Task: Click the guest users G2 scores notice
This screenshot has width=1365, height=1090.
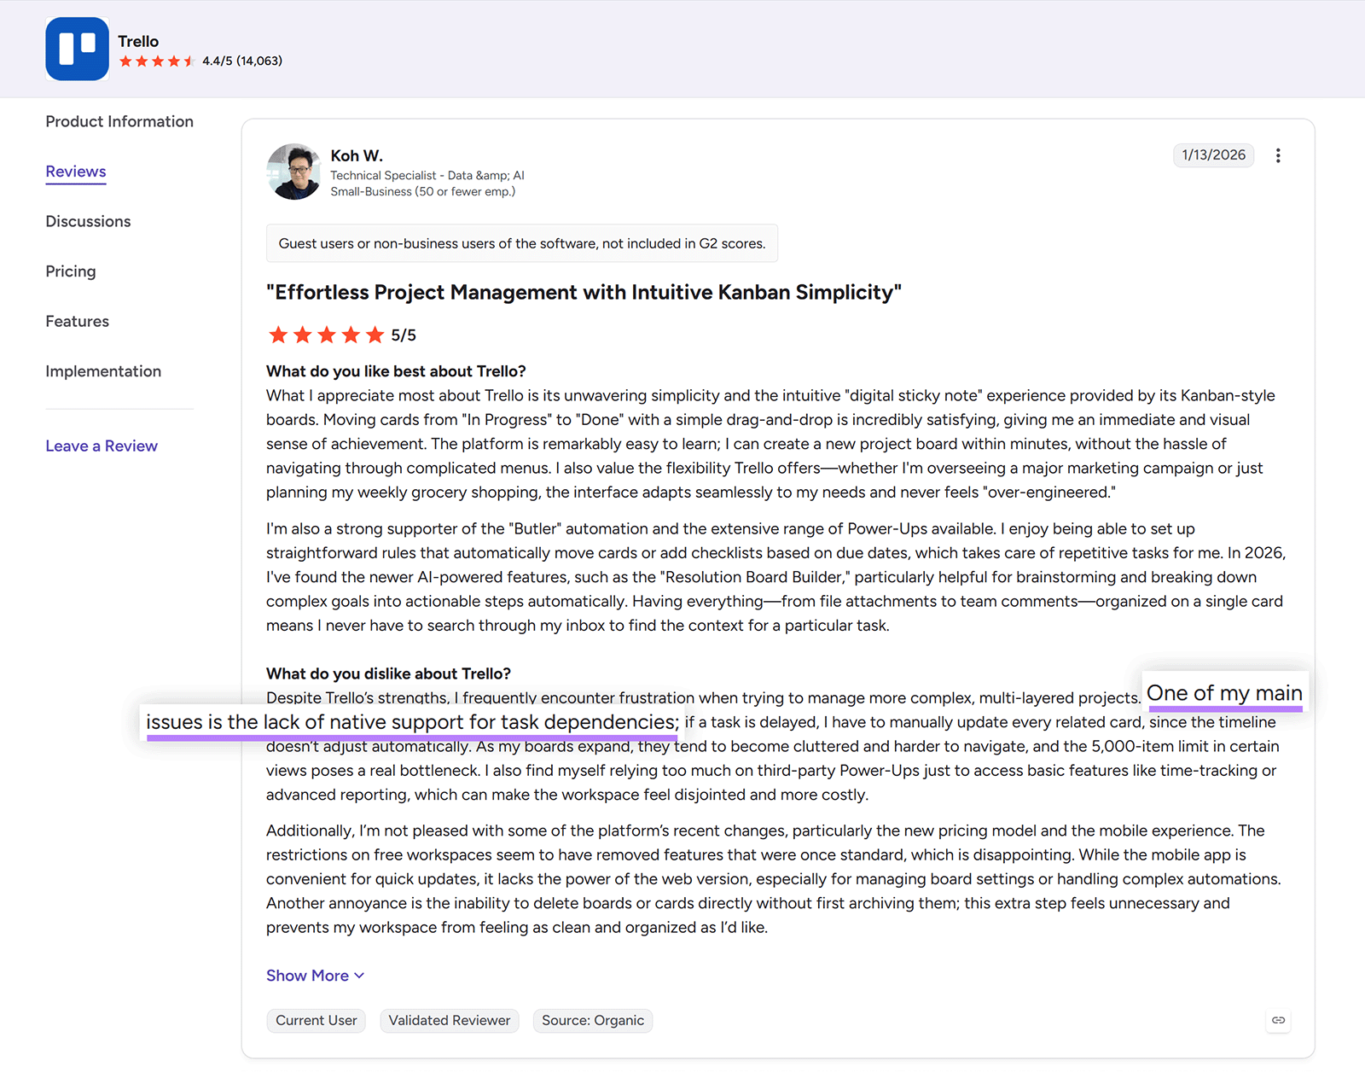Action: [522, 243]
